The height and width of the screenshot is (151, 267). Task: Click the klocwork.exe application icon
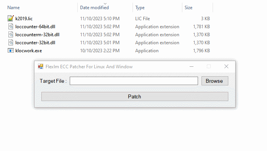[x=11, y=50]
